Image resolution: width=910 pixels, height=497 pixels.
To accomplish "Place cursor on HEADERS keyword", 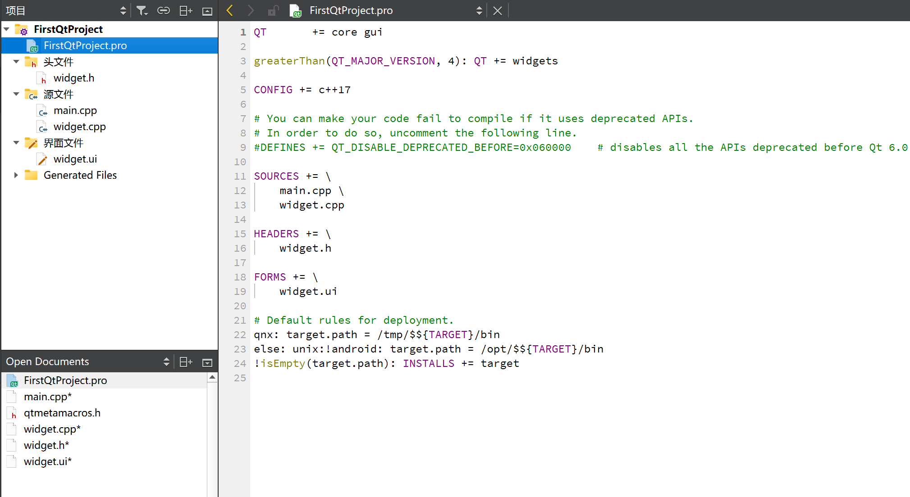I will tap(276, 234).
